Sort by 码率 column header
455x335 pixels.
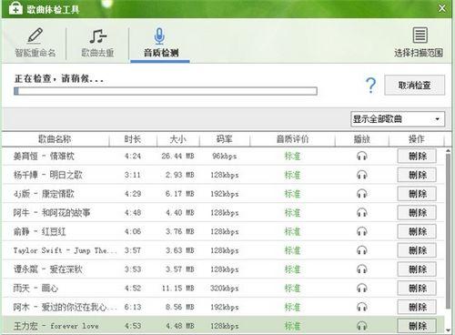(224, 139)
